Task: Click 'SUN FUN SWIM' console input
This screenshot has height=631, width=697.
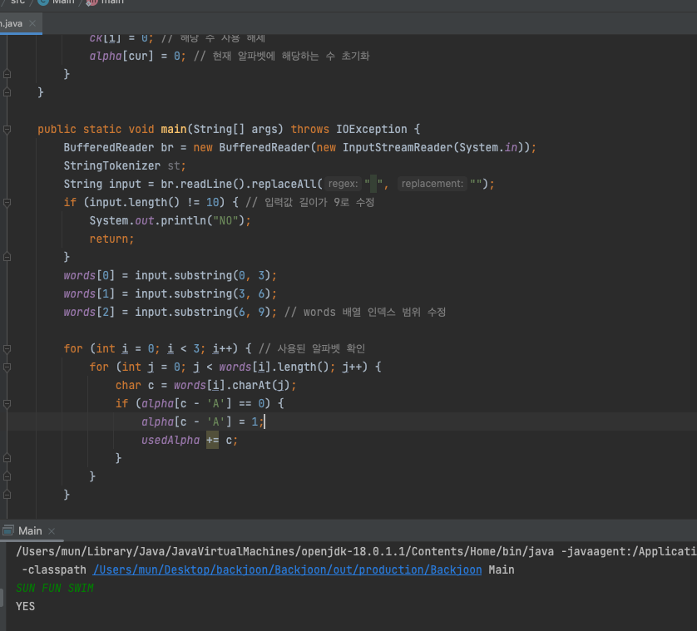Action: click(x=55, y=589)
